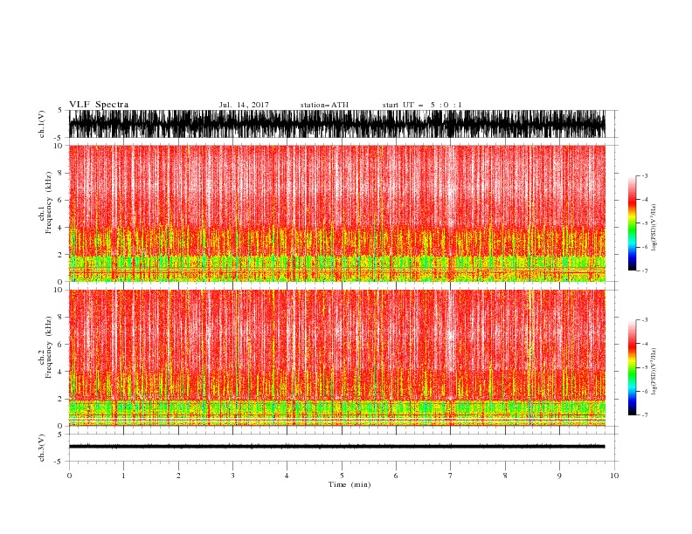
Task: Click the 3 minute tick label on time axis
Action: (x=232, y=476)
